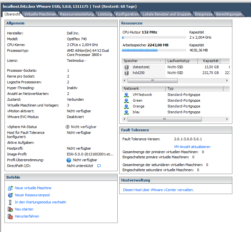251x232 pixels.
Task: Click the Testmodus license value
Action: click(x=76, y=61)
